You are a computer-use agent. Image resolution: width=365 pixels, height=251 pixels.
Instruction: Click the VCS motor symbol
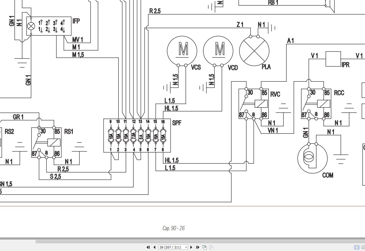coord(182,51)
